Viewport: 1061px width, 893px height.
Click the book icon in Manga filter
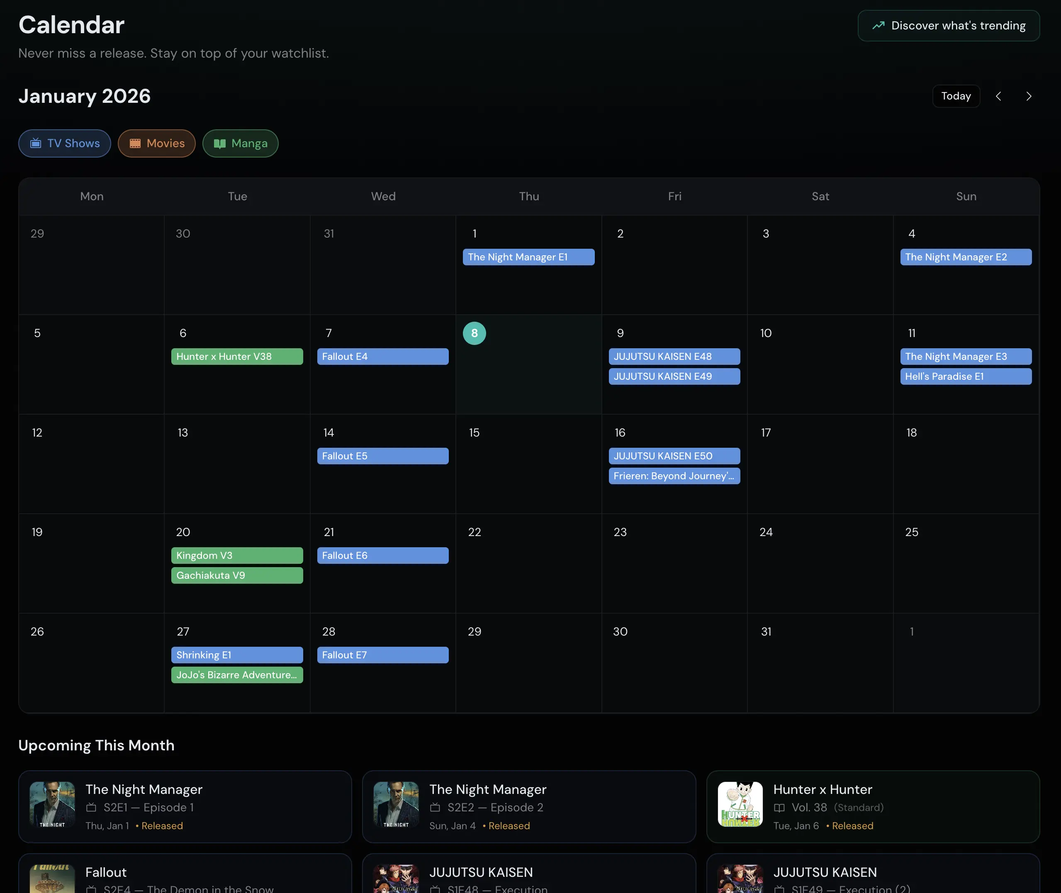click(219, 143)
